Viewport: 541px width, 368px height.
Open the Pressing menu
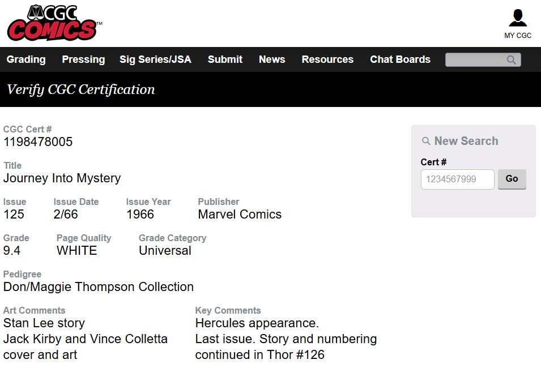83,59
